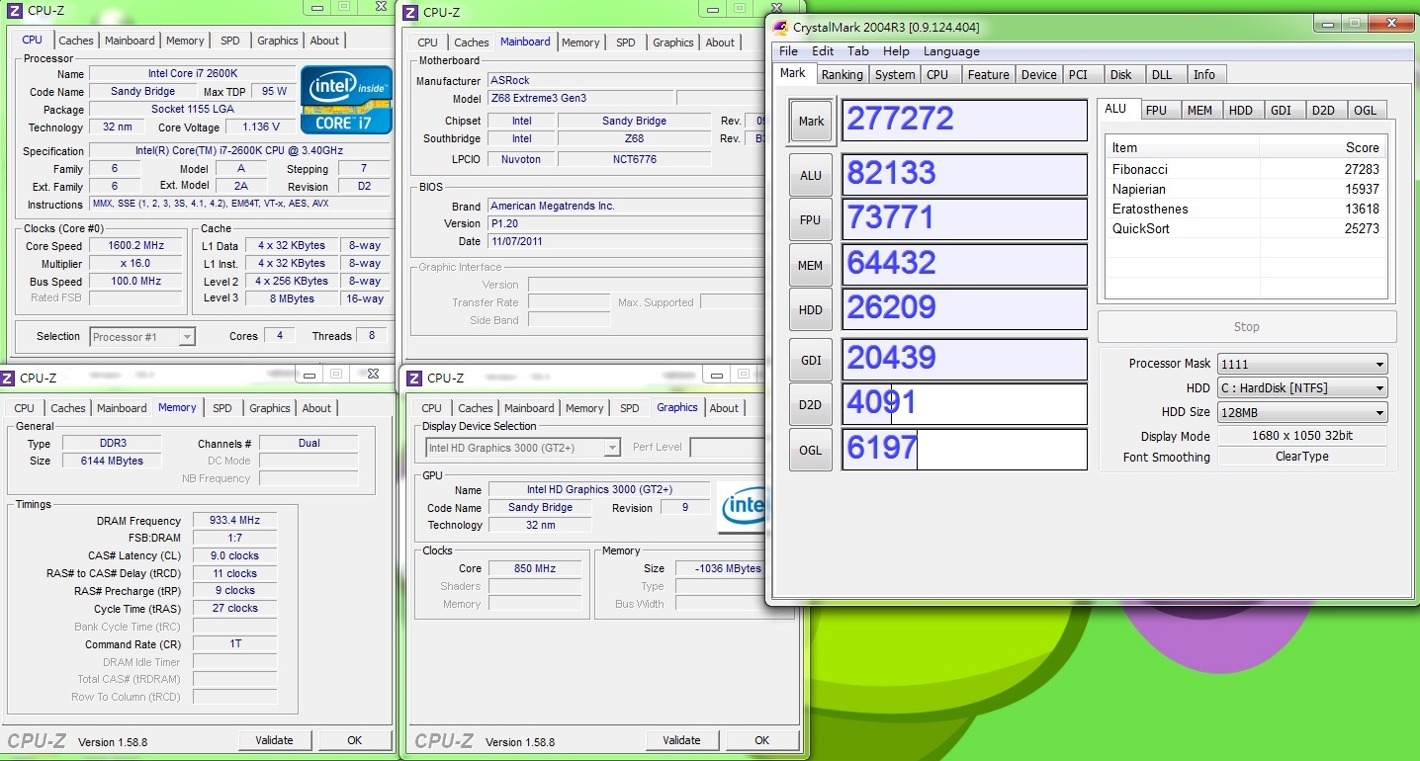Select the Napierian row in the score list
1420x761 pixels.
click(1247, 189)
